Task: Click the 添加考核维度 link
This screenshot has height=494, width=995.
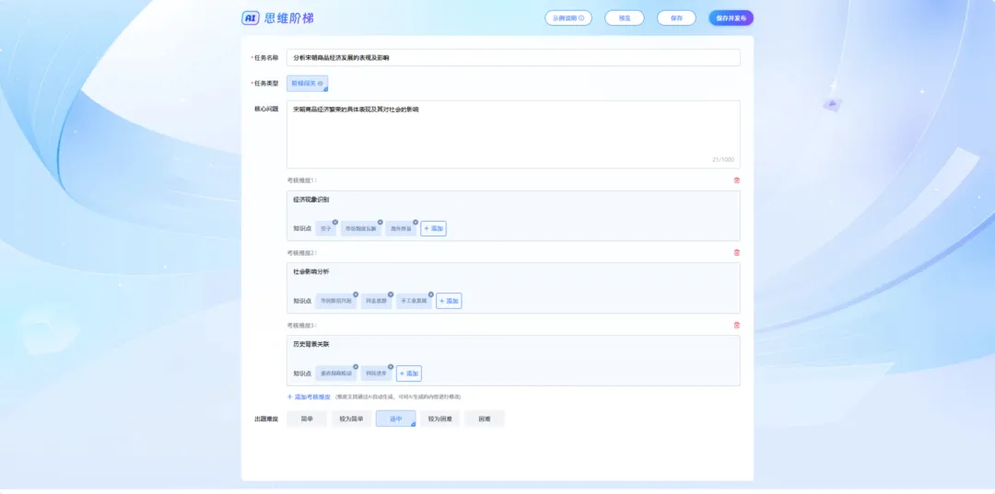Action: (x=309, y=397)
